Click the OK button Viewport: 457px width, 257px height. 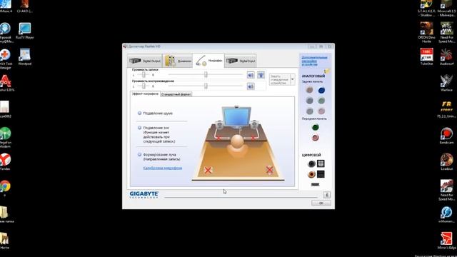click(321, 203)
